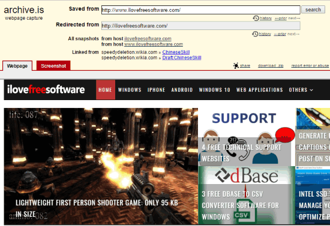Select HOME in the navigation bar
The image size is (330, 226).
tap(106, 90)
